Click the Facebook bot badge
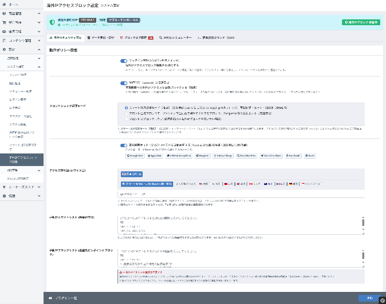386x304 pixels. [293, 156]
